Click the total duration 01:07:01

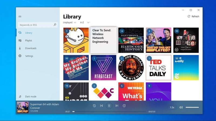pos(152,112)
